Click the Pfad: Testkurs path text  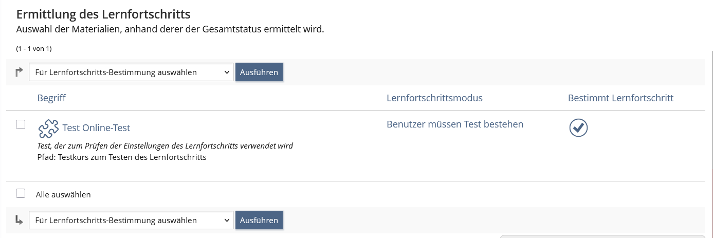pos(122,157)
